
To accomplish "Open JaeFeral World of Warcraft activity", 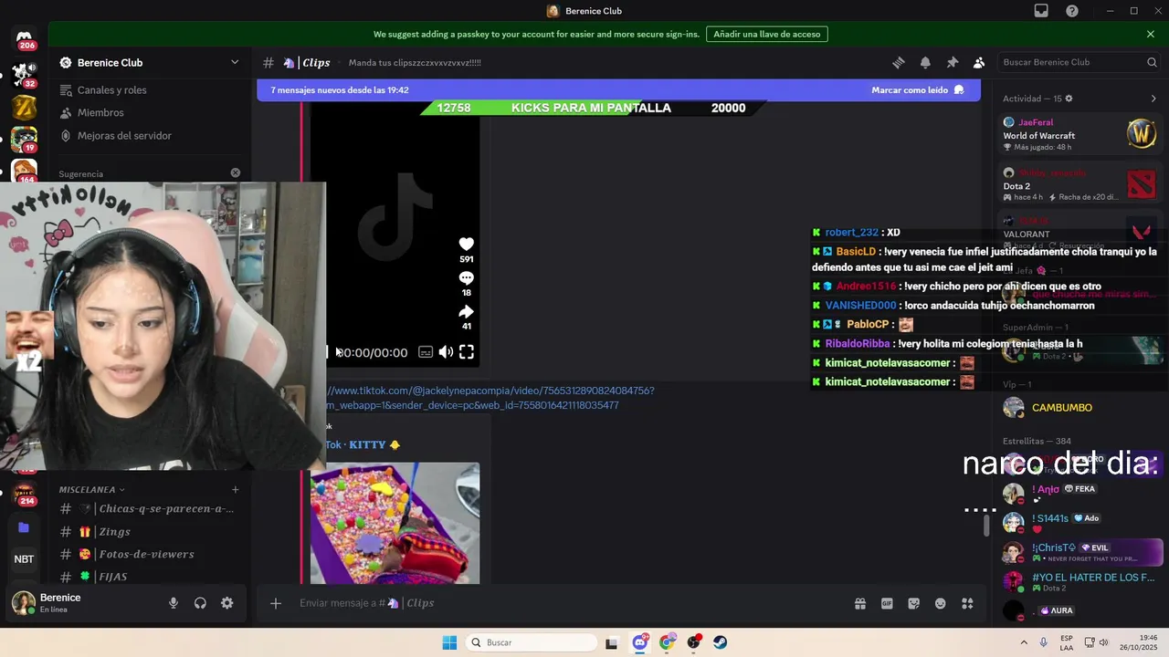I will click(1081, 134).
